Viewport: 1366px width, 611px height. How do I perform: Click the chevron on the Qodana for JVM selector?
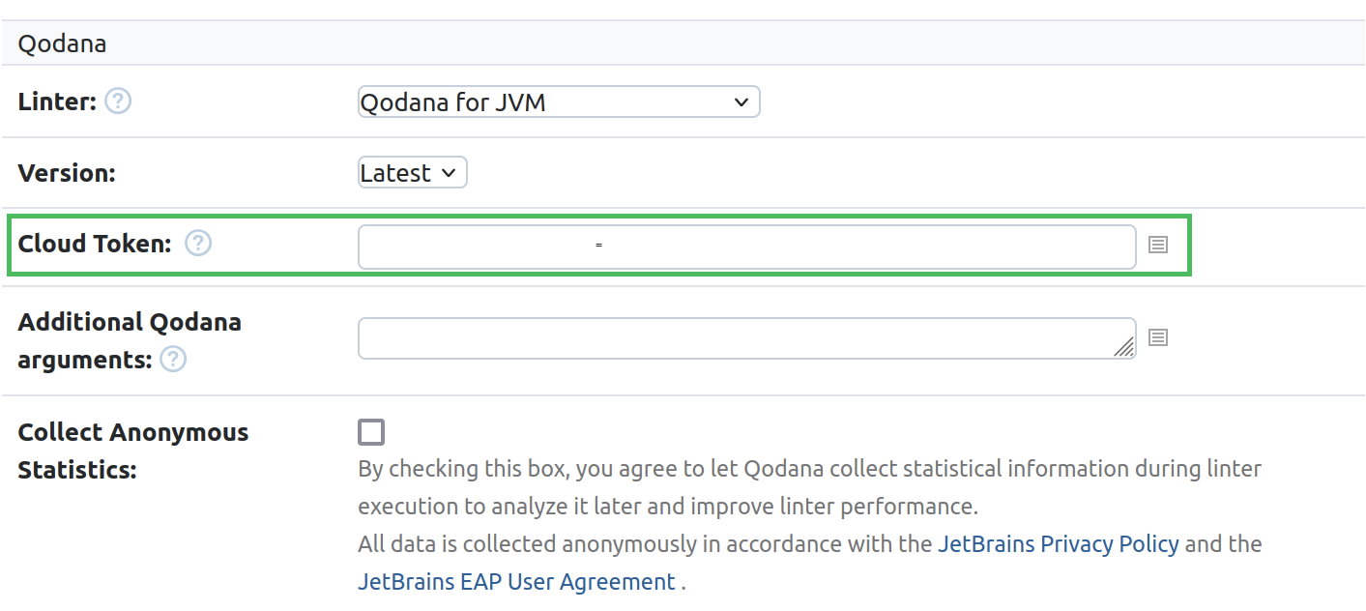(741, 102)
